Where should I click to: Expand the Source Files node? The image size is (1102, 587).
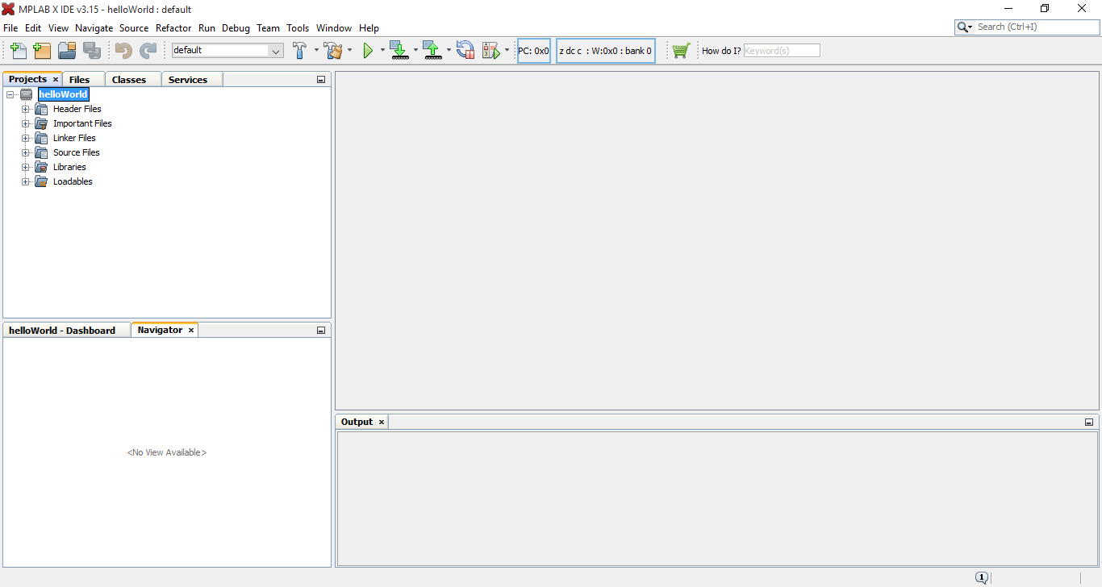[25, 152]
